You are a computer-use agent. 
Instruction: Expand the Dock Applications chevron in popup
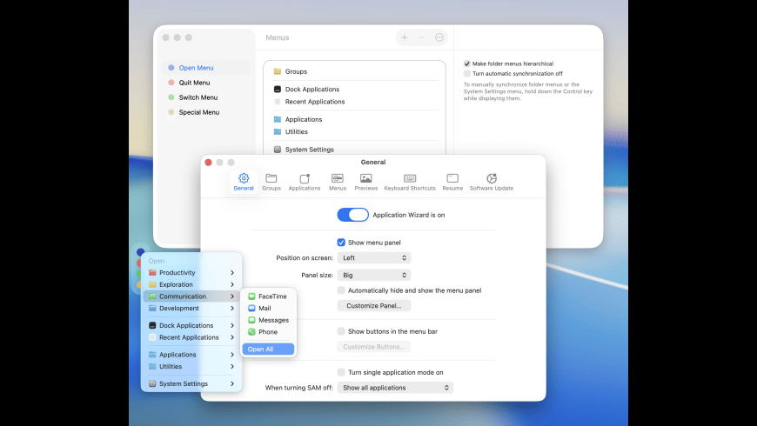(x=232, y=325)
